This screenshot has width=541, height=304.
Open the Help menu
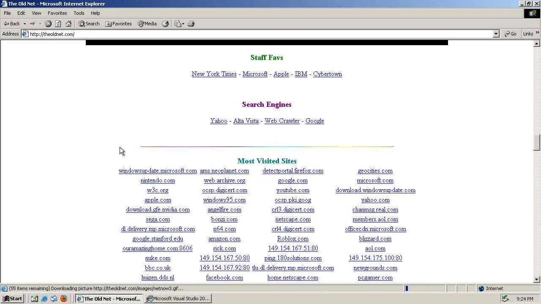[95, 13]
